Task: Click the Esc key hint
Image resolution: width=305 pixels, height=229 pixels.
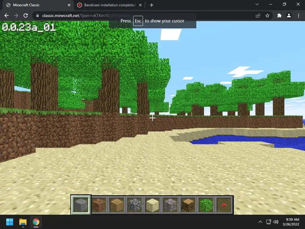Action: point(138,21)
